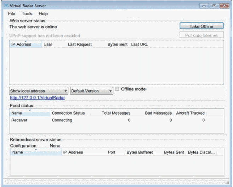Click the Take Offline button
Image resolution: width=233 pixels, height=187 pixels.
[x=201, y=26]
